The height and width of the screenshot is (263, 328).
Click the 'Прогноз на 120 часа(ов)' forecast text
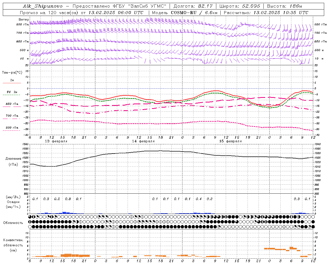49,13
